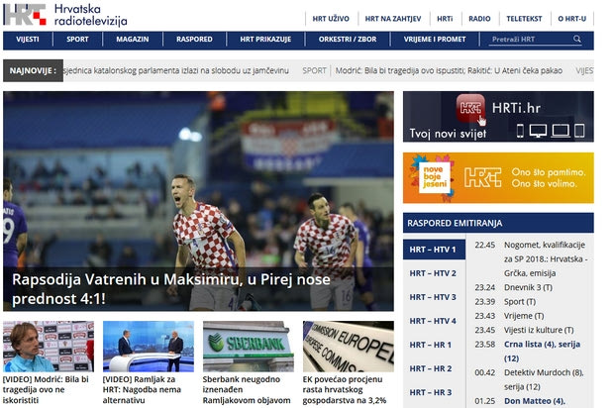Switch schedule to HRT – HTV 2 tab
Image resolution: width=614 pixels, height=408 pixels.
coord(434,273)
